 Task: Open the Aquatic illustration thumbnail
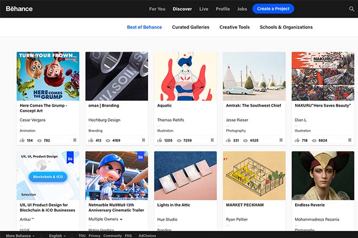(x=186, y=76)
